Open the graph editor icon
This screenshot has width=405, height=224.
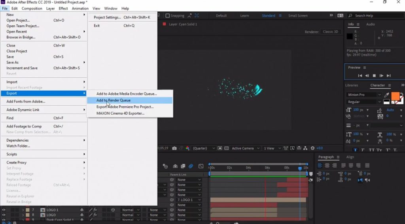(x=201, y=166)
